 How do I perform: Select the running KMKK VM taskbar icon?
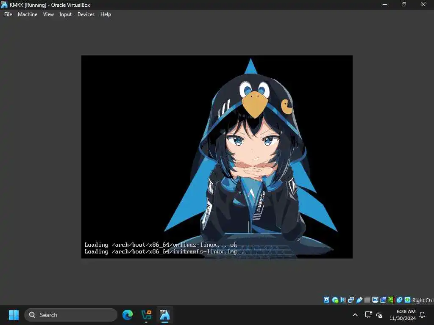point(165,315)
